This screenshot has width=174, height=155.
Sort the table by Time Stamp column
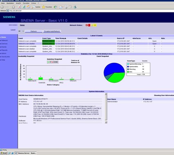point(61,38)
